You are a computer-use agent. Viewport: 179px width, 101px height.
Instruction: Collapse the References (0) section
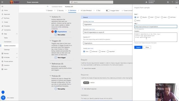click(50, 63)
